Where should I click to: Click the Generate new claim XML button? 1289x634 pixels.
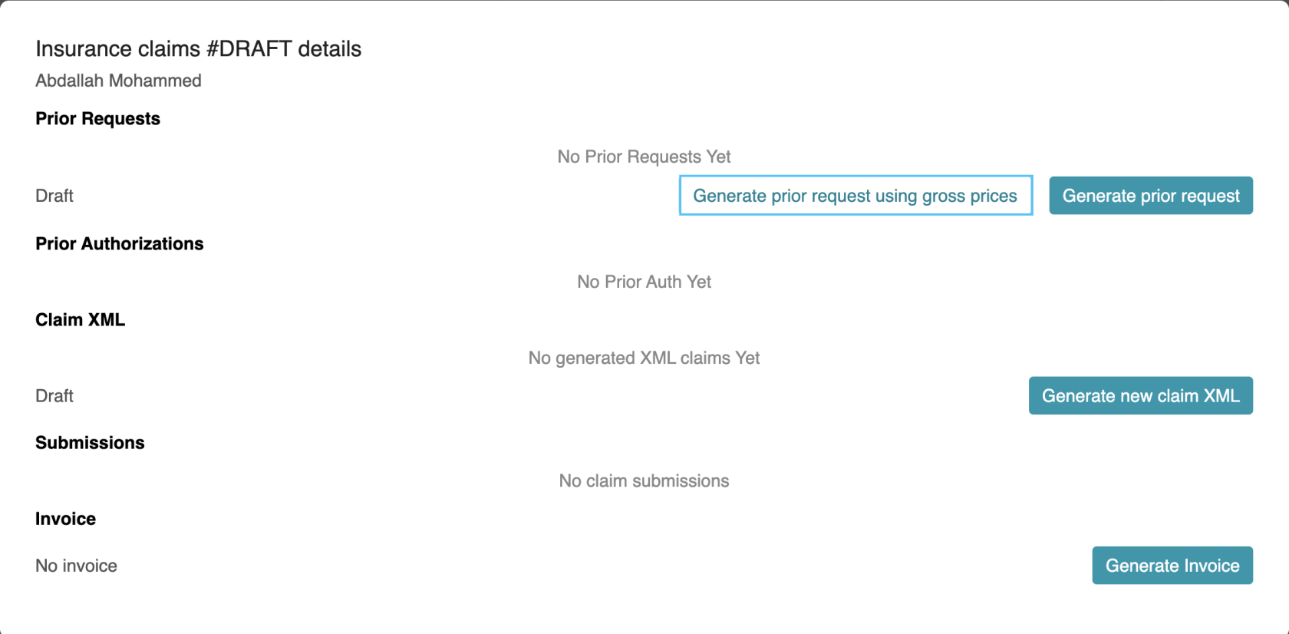click(1140, 395)
